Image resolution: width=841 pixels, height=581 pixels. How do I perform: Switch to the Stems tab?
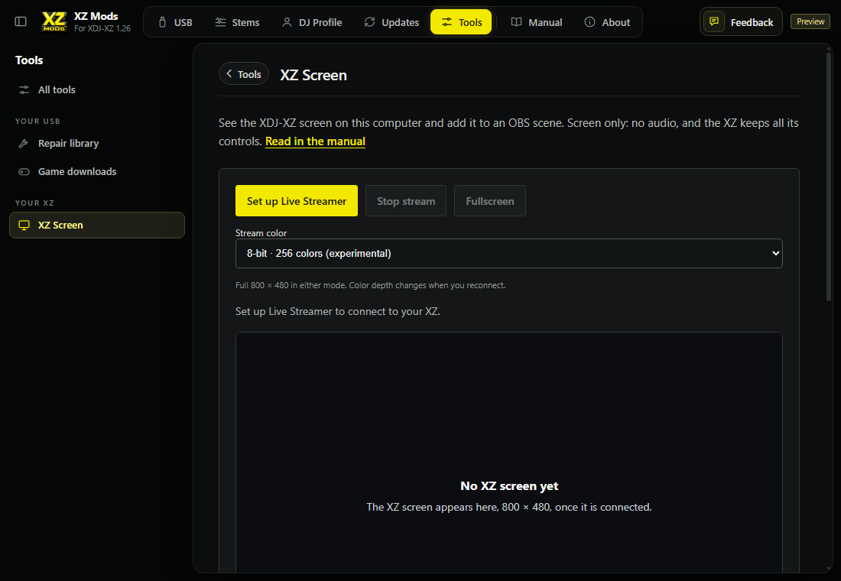point(237,22)
